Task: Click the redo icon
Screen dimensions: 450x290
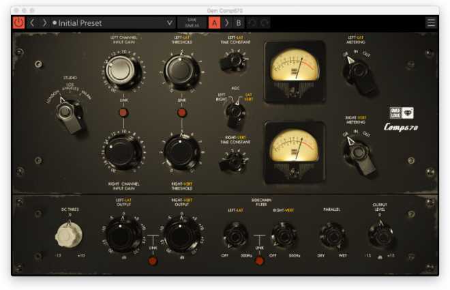Action: (265, 23)
